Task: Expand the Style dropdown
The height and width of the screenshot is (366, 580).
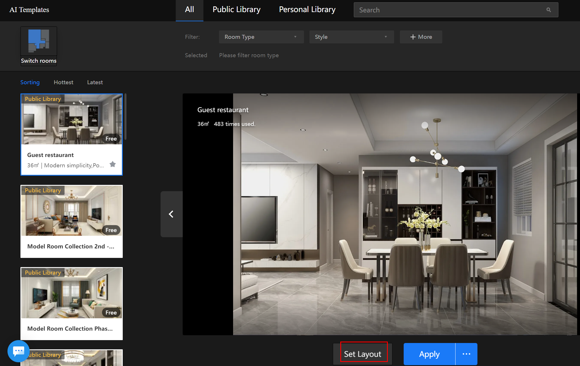Action: tap(352, 37)
